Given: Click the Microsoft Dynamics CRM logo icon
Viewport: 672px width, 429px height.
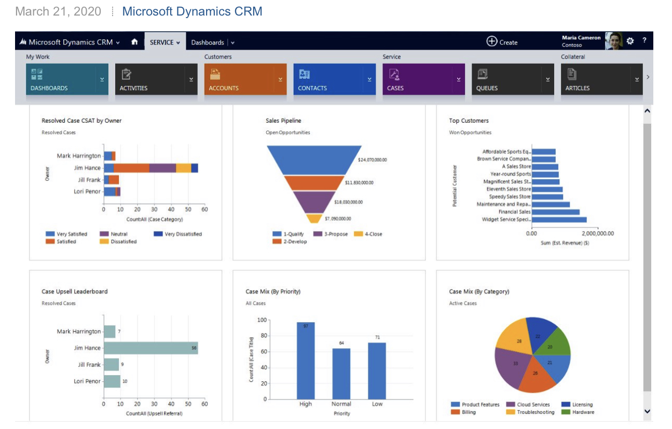Looking at the screenshot, I should [x=23, y=42].
